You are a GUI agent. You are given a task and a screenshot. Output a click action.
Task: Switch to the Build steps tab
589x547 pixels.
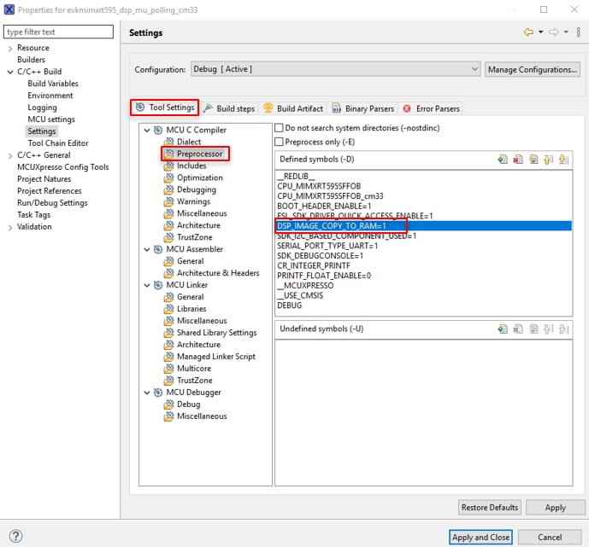pyautogui.click(x=230, y=108)
